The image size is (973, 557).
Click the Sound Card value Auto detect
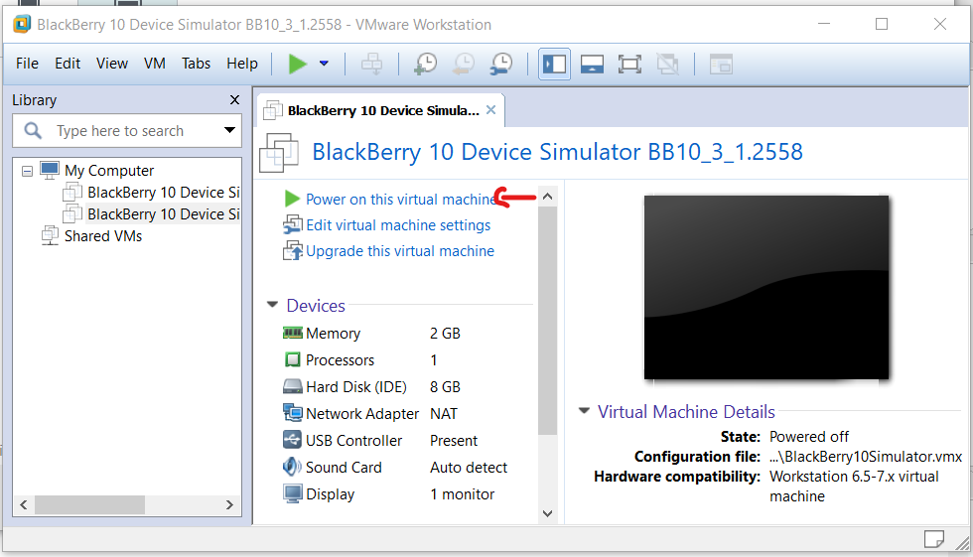(469, 468)
